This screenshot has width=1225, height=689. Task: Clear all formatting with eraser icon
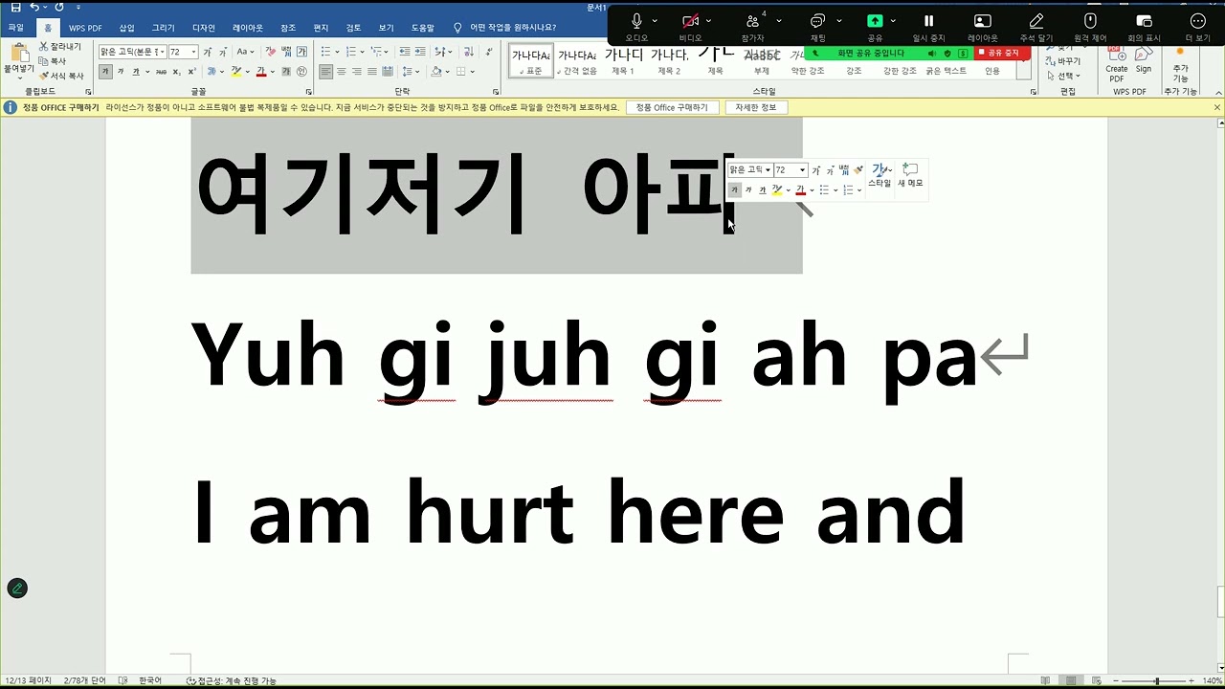pos(271,52)
